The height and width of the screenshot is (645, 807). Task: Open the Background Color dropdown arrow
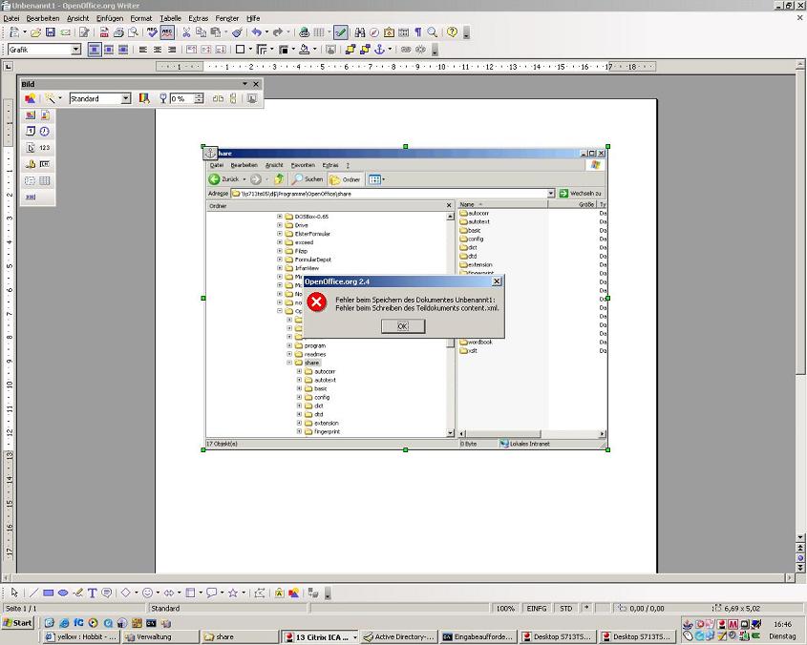click(314, 50)
